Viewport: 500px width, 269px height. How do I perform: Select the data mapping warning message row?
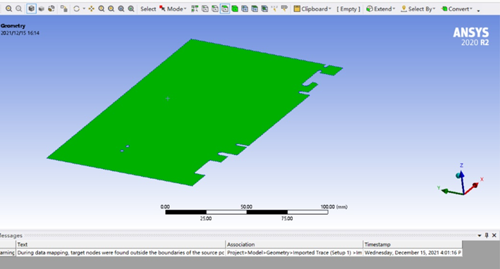(x=231, y=252)
